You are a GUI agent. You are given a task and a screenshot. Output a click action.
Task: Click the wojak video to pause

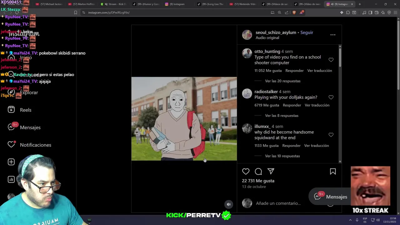(184, 119)
